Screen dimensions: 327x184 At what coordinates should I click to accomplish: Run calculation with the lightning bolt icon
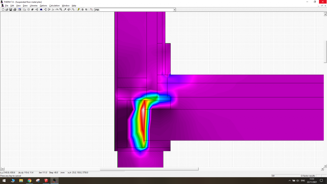[78, 9]
